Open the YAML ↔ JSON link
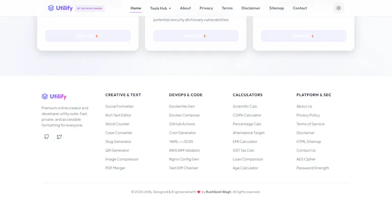This screenshot has height=201, width=392. tap(181, 141)
